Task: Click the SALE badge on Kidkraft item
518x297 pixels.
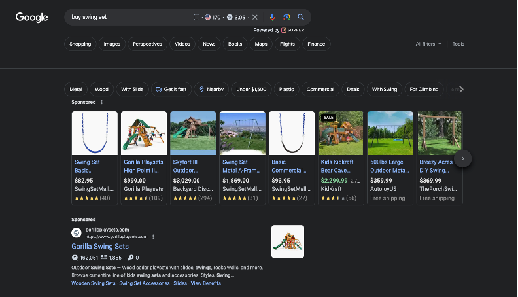Action: tap(328, 118)
